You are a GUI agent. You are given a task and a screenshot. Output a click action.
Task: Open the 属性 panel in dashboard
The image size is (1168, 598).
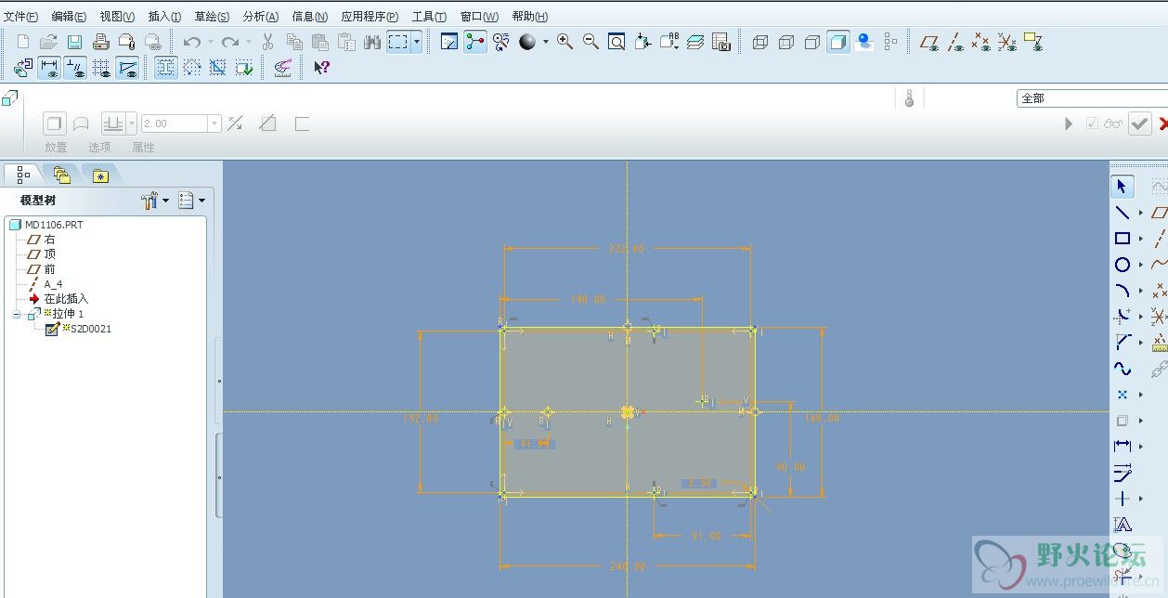143,147
